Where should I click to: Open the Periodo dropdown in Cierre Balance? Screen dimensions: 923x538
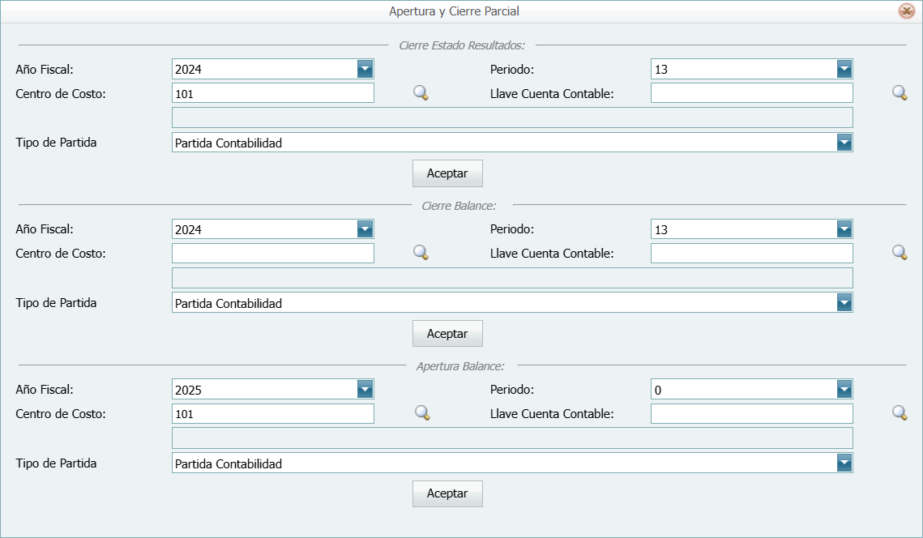point(845,228)
